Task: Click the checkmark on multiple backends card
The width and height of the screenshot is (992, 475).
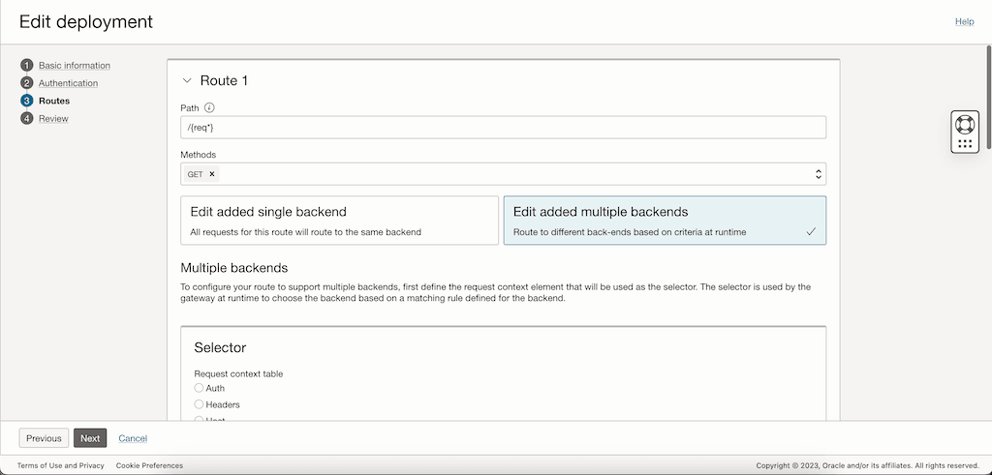Action: click(x=810, y=232)
